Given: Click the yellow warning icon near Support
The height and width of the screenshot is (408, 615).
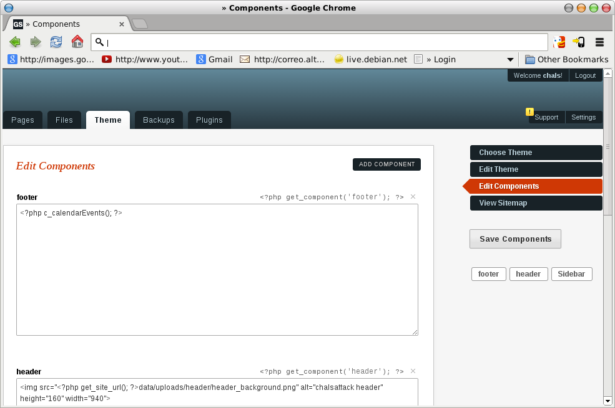Looking at the screenshot, I should click(529, 112).
